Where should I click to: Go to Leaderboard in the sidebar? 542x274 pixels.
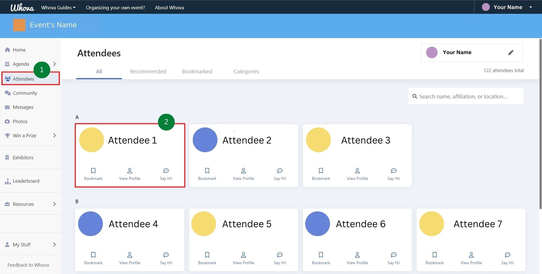26,181
